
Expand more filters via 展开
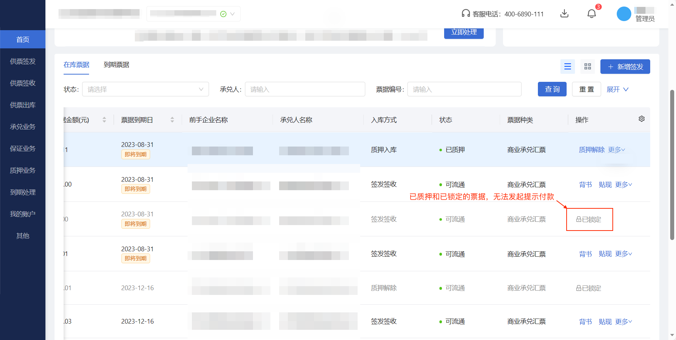click(617, 89)
